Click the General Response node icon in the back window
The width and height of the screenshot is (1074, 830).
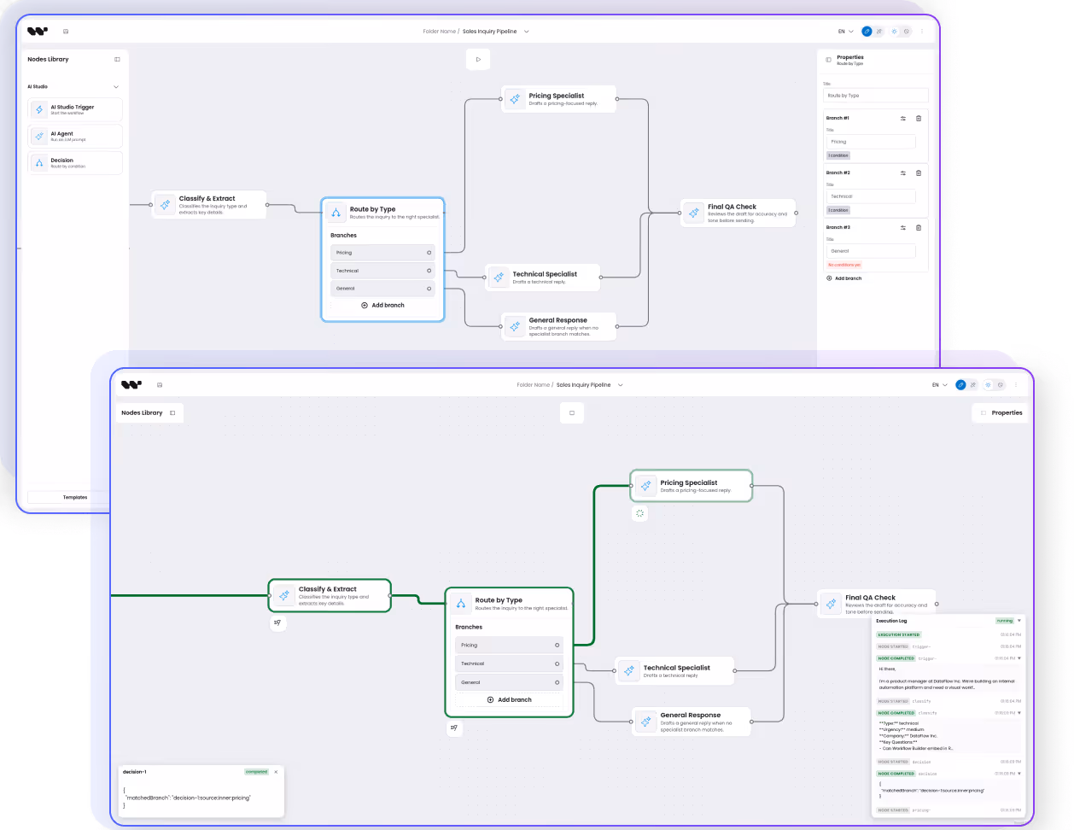click(x=515, y=326)
